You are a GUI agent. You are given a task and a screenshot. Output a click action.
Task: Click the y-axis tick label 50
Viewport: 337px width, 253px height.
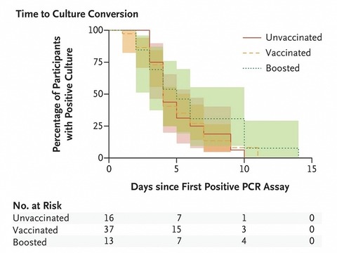(98, 94)
